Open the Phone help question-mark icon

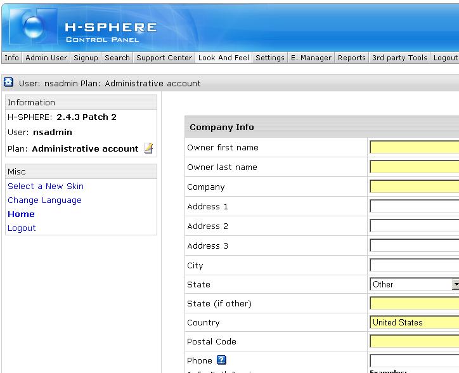(x=222, y=360)
